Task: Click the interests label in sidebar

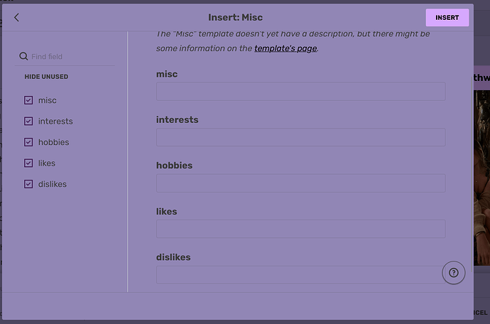Action: click(x=55, y=121)
